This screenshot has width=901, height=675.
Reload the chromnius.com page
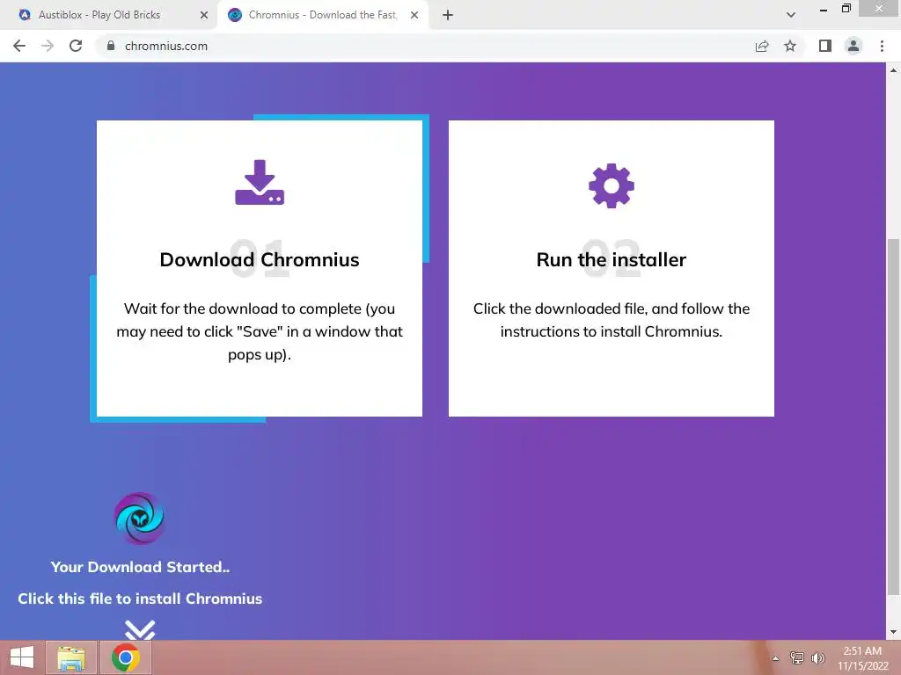76,46
